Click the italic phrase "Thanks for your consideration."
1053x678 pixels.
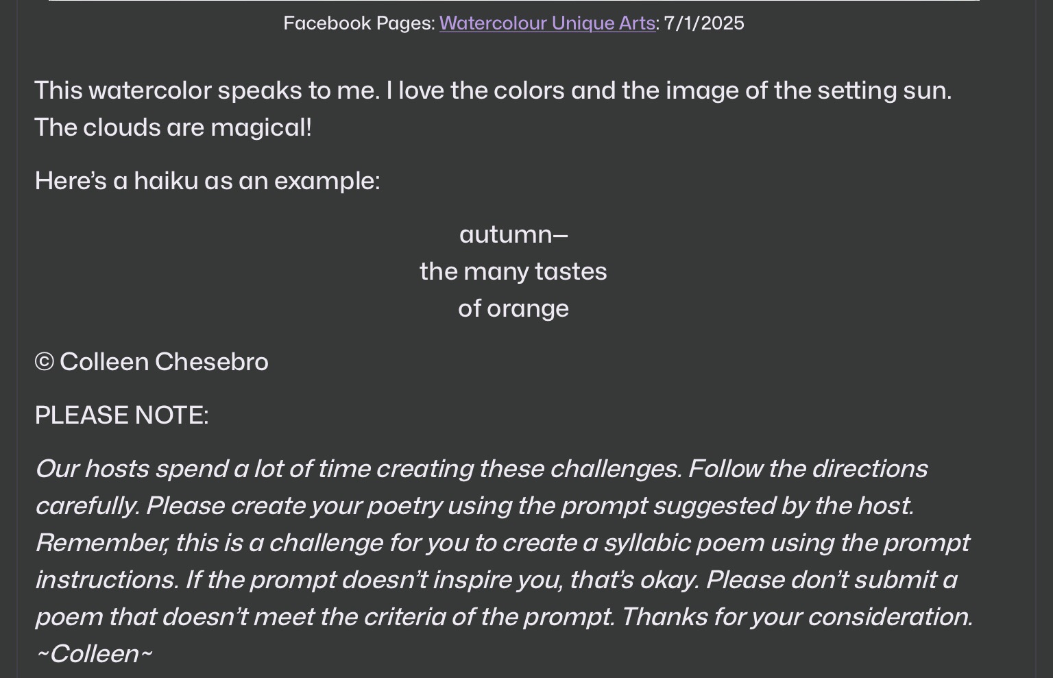click(797, 617)
